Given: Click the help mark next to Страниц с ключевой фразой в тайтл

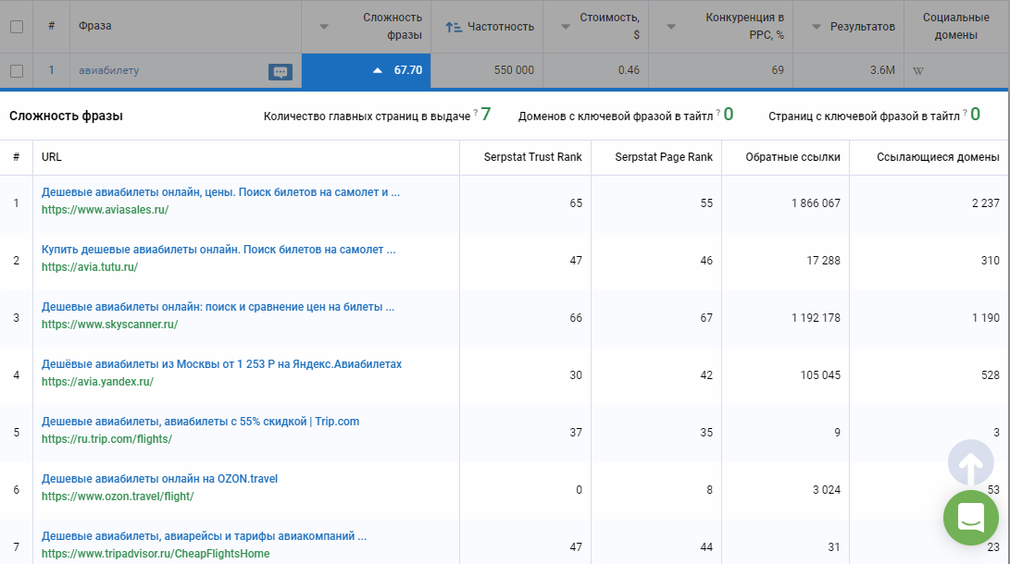Looking at the screenshot, I should click(x=965, y=113).
